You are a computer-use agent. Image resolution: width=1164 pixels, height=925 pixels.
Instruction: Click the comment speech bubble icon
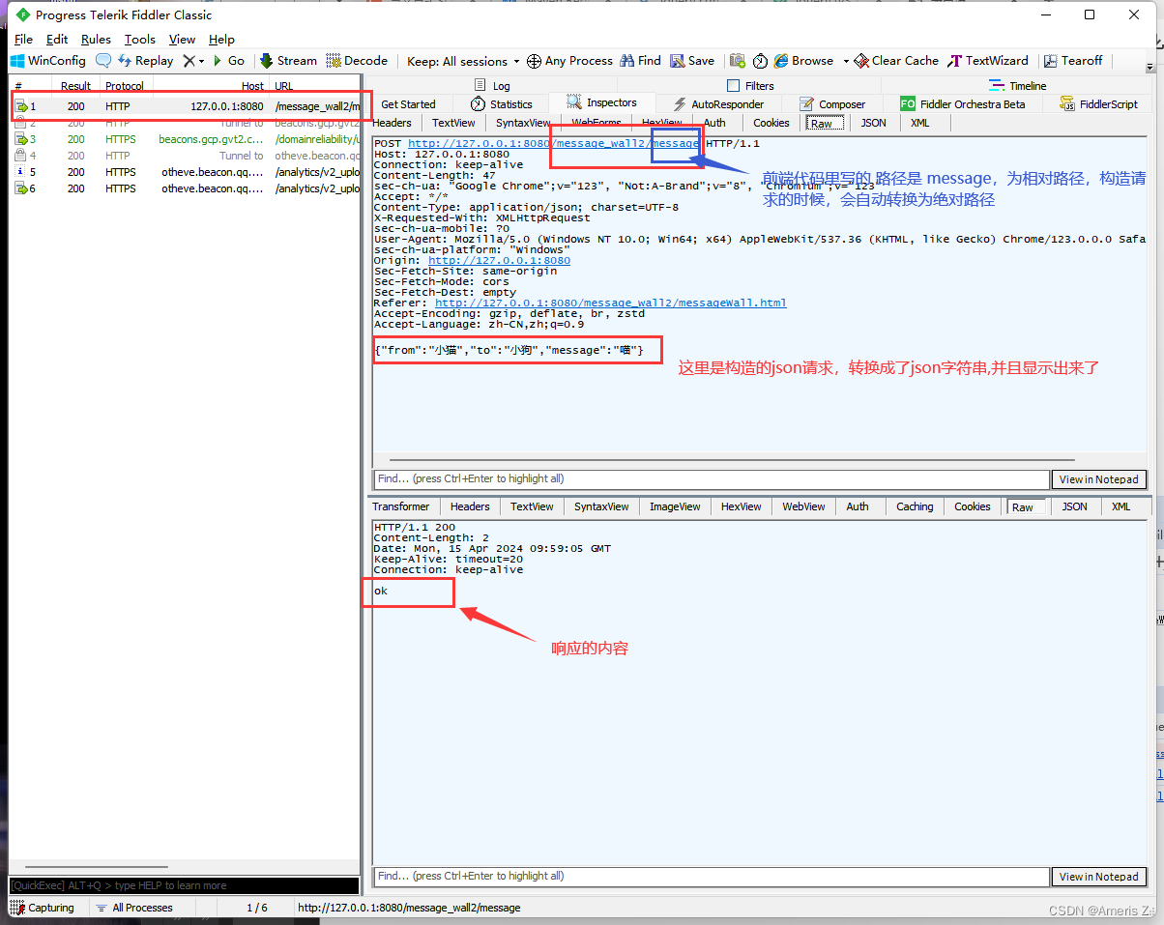point(102,60)
